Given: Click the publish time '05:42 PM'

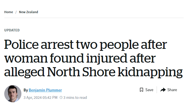Looking at the screenshot, I should [x=50, y=97].
